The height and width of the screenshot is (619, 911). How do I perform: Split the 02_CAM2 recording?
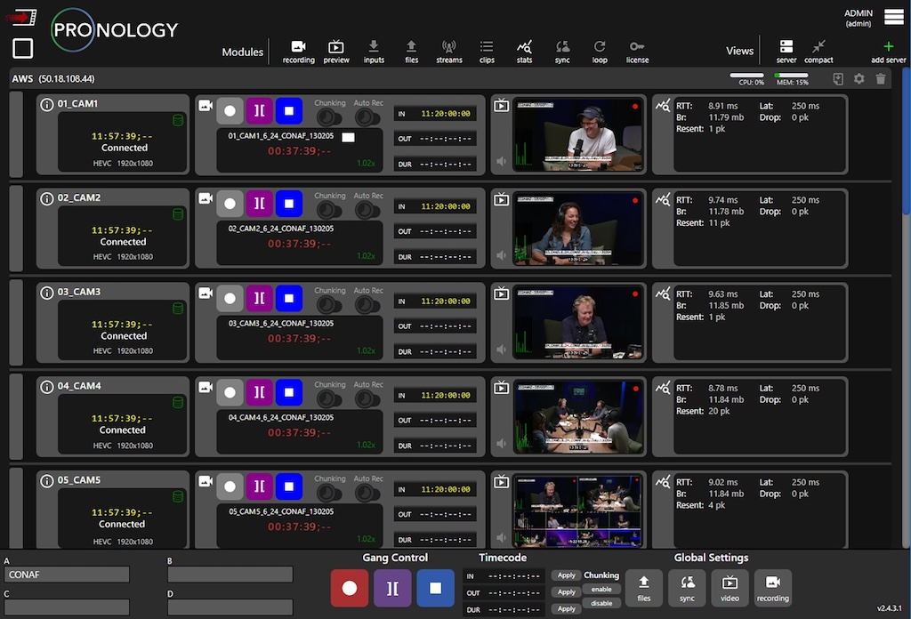coord(260,204)
